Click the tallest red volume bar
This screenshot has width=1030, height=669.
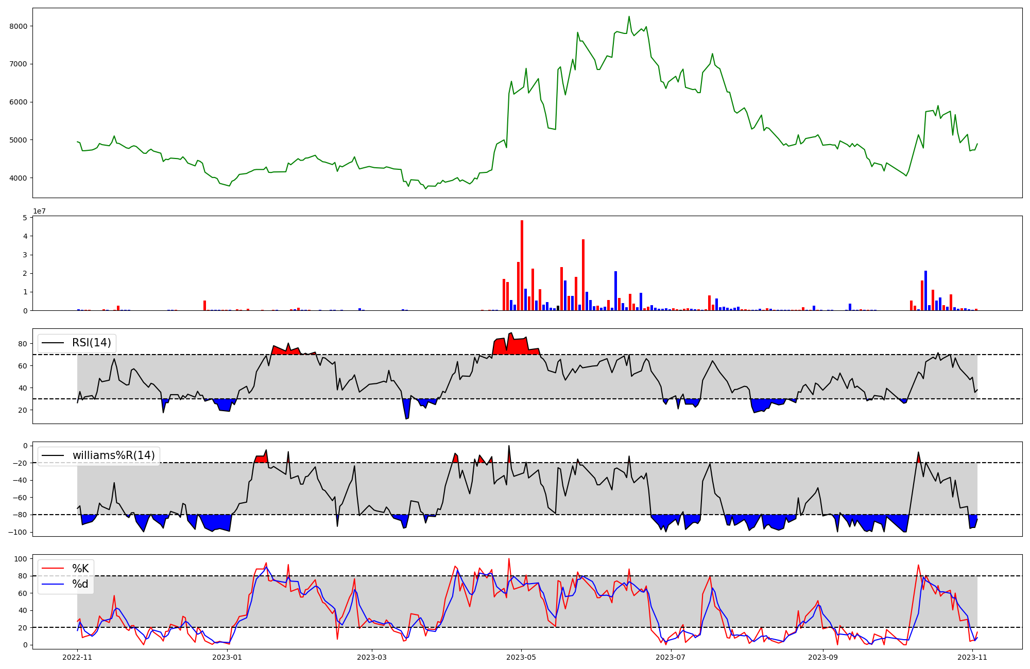(522, 265)
